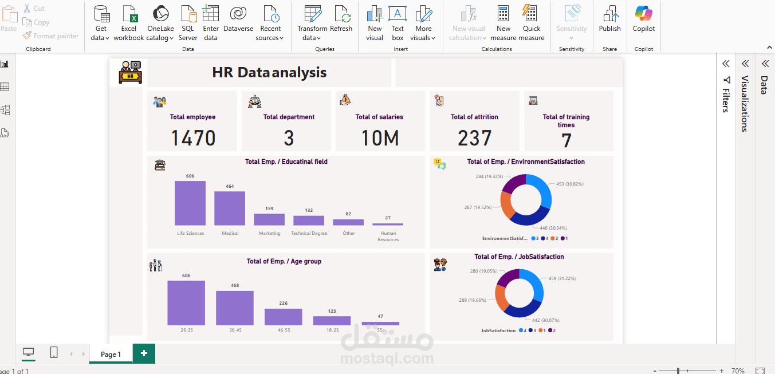Open DAX query view in sidebar

5,133
